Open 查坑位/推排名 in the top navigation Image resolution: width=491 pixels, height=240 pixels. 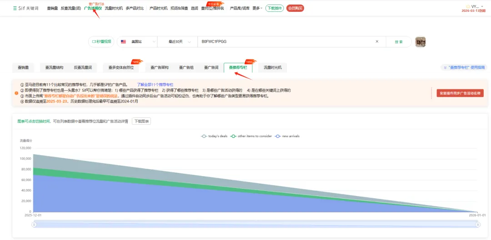pyautogui.click(x=213, y=9)
